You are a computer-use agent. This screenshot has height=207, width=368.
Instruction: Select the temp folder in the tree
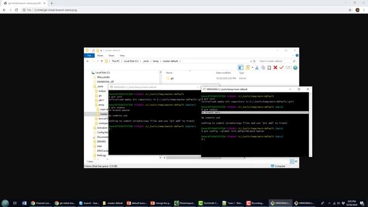99,105
